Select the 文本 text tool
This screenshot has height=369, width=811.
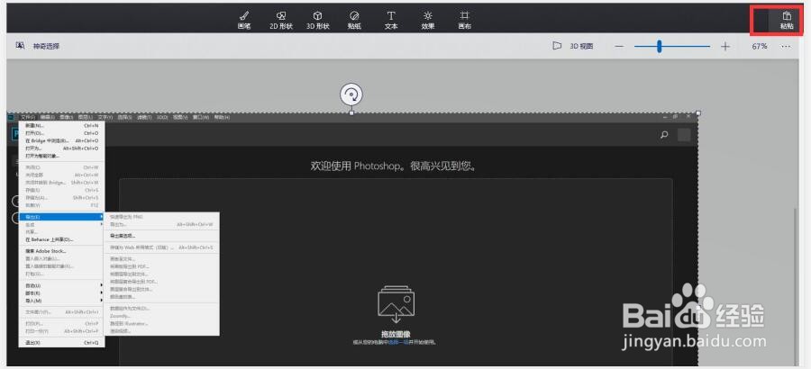[391, 20]
